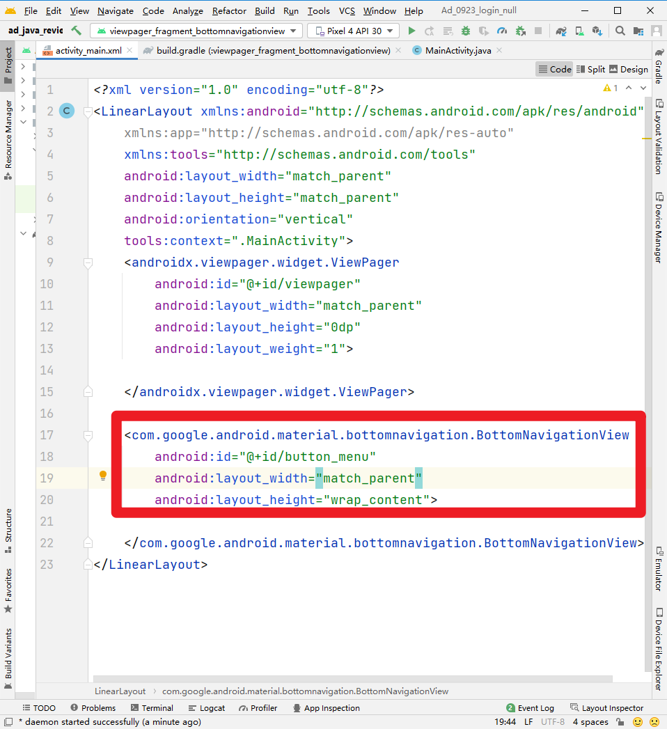Image resolution: width=667 pixels, height=729 pixels.
Task: Toggle the Build Variants panel
Action: pos(8,659)
